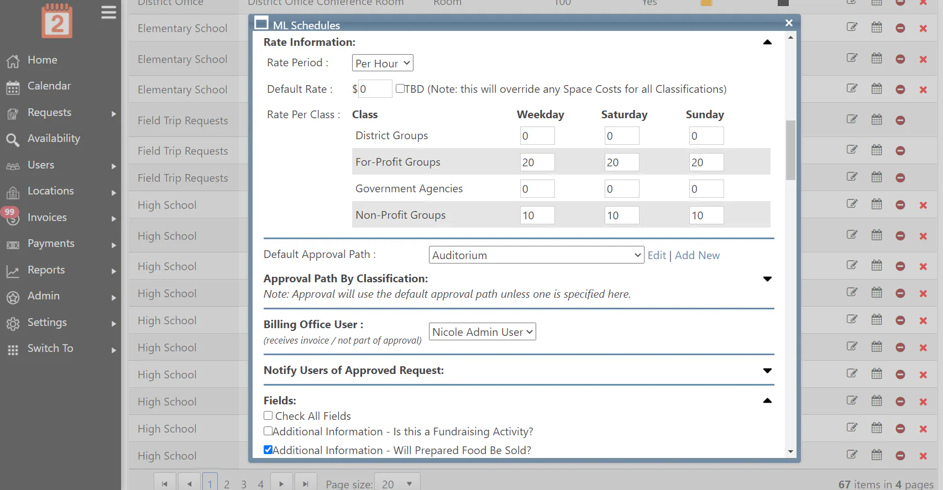Collapse the Fields section
943x490 pixels.
(767, 401)
